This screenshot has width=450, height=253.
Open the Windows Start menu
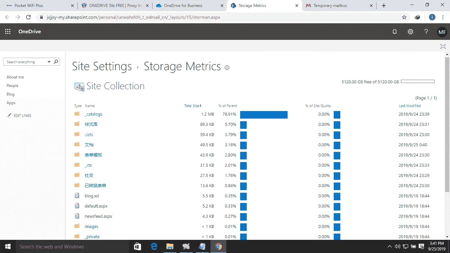click(x=8, y=246)
